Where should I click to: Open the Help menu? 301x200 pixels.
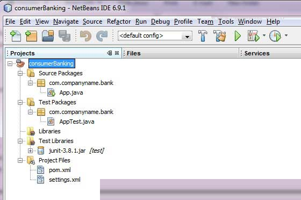(x=273, y=22)
